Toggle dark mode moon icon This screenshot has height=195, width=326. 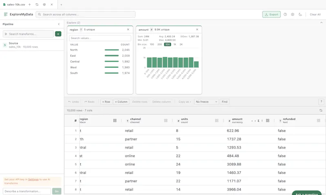[300, 14]
